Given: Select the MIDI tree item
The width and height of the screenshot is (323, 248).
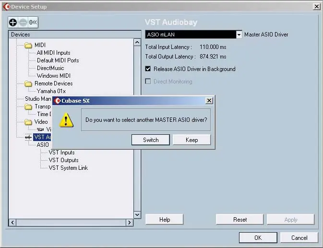Looking at the screenshot, I should tap(40, 45).
